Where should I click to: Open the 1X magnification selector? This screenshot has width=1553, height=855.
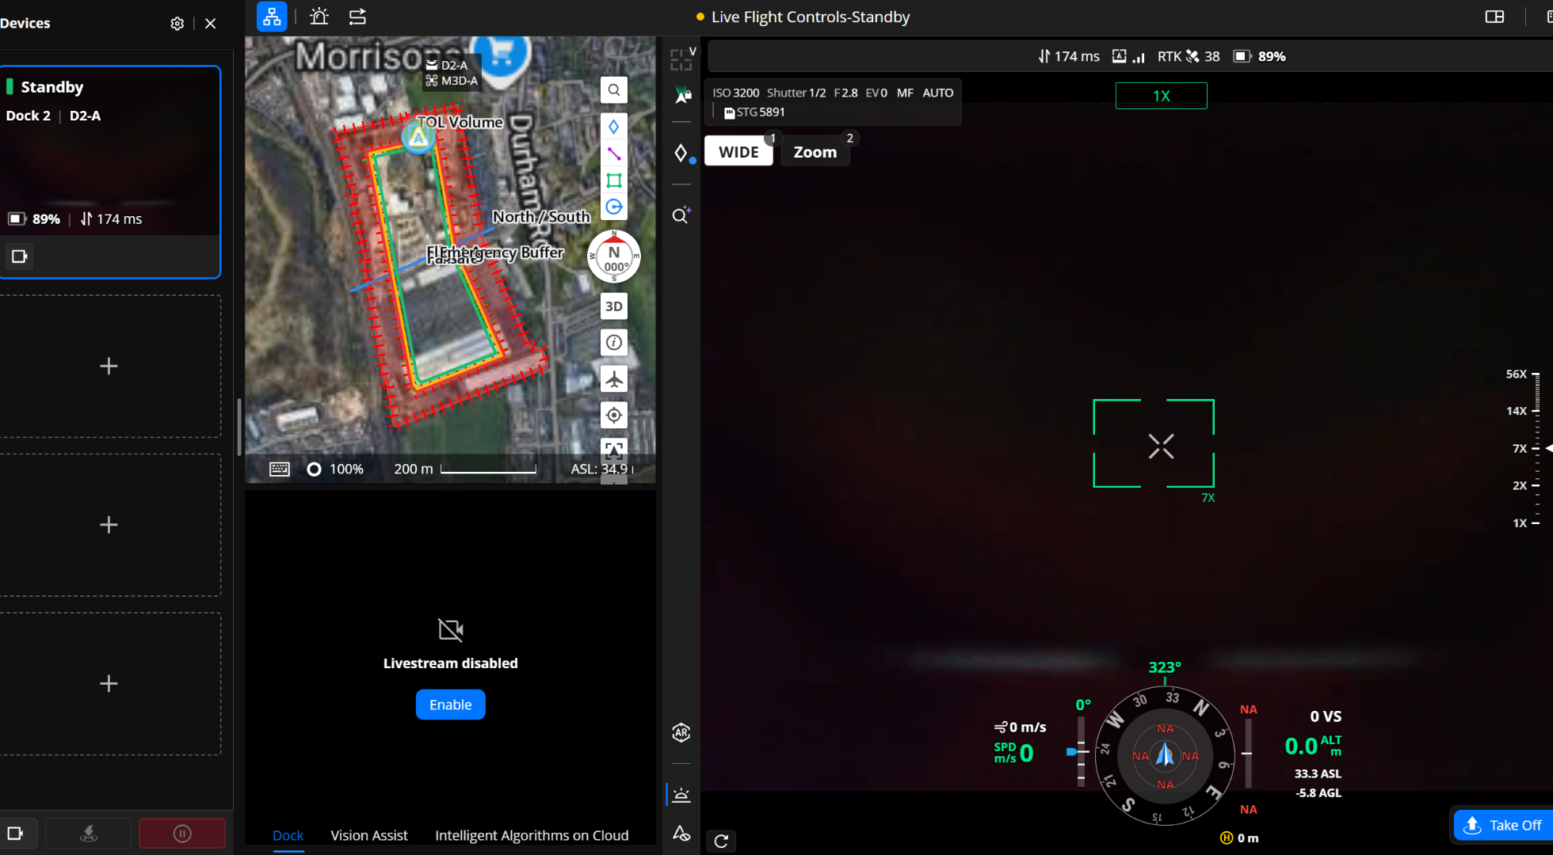[x=1161, y=95]
